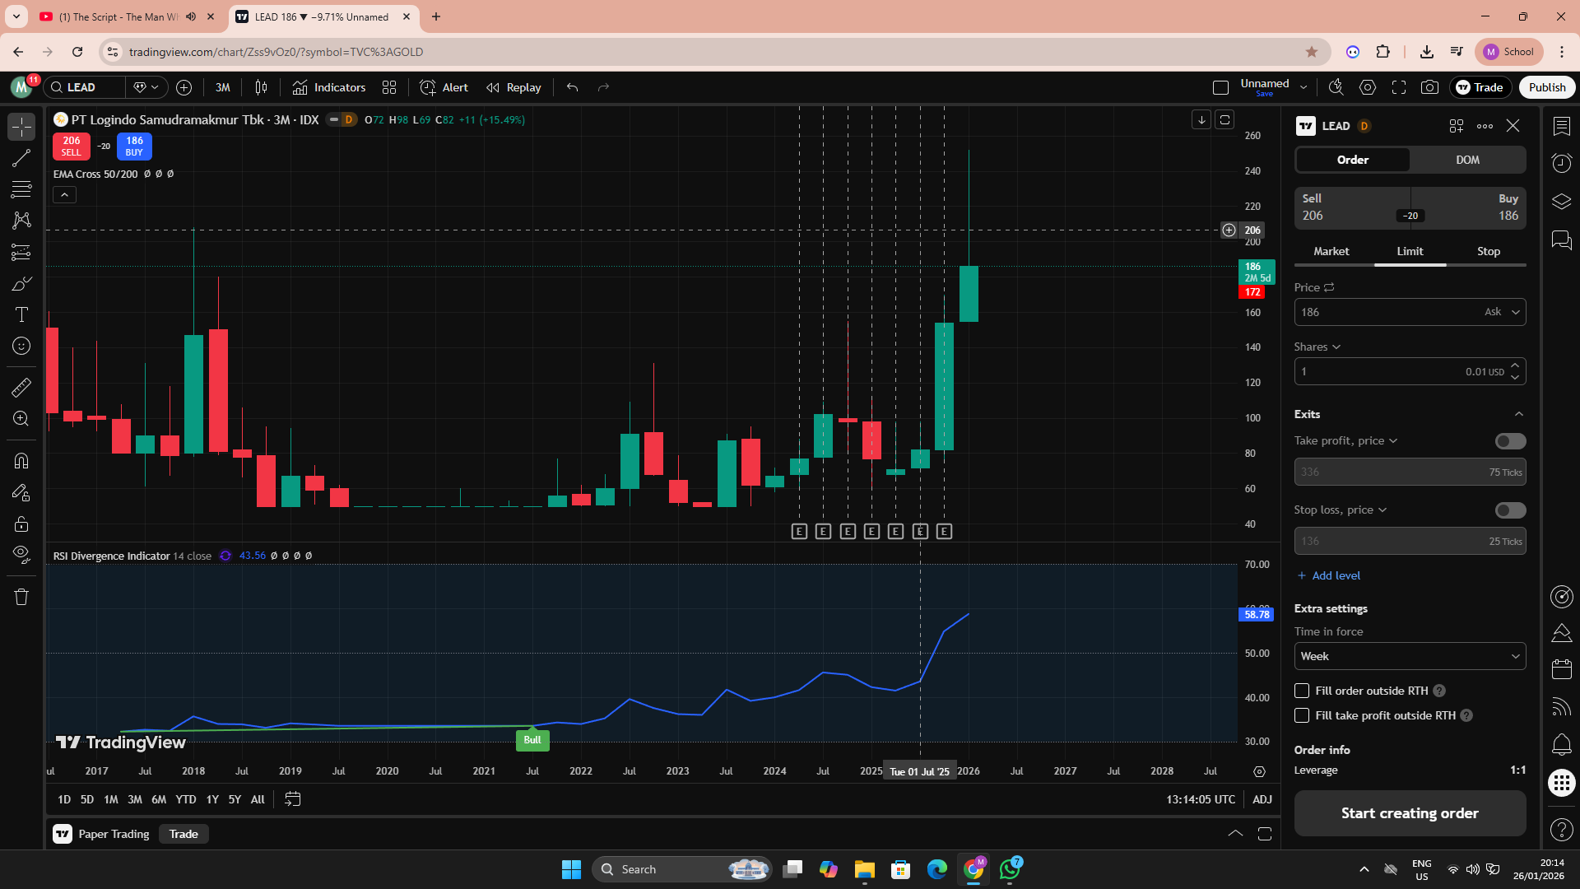Viewport: 1580px width, 889px height.
Task: Start Bar Replay mode
Action: point(513,87)
